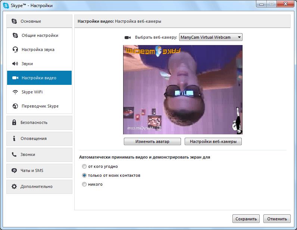The height and width of the screenshot is (230, 297).
Task: Click the Skype icon beside Общие настройки
Action: (x=15, y=35)
